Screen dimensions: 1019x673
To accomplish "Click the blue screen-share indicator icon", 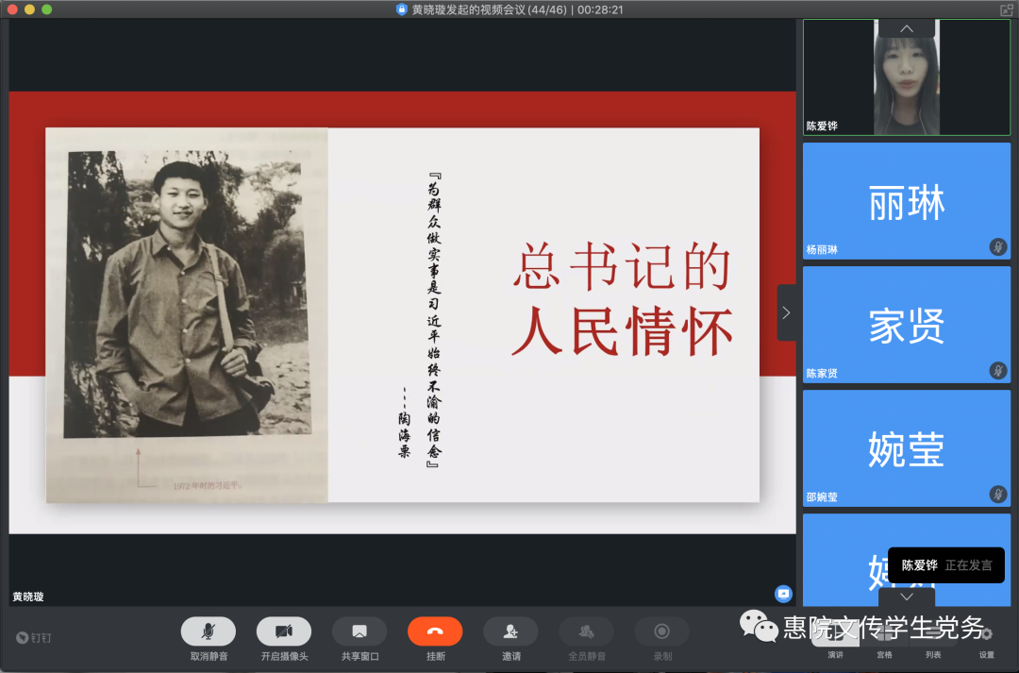I will 783,594.
